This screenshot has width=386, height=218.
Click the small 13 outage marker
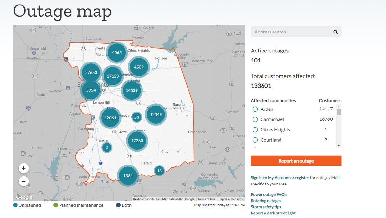pos(159,171)
